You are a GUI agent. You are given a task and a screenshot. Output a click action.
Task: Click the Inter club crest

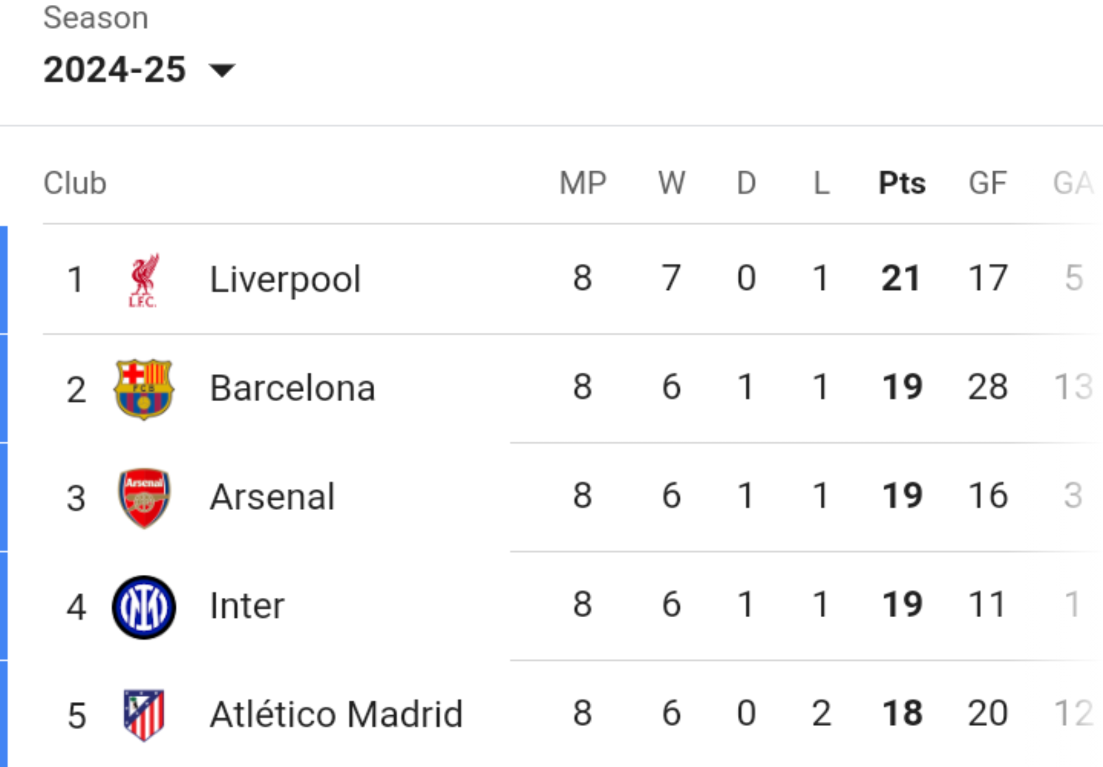point(143,607)
